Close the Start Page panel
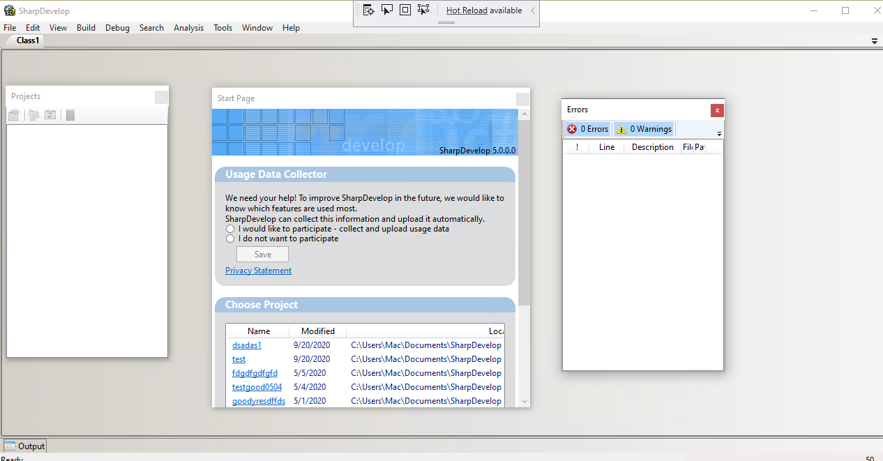The height and width of the screenshot is (461, 883). [x=522, y=99]
